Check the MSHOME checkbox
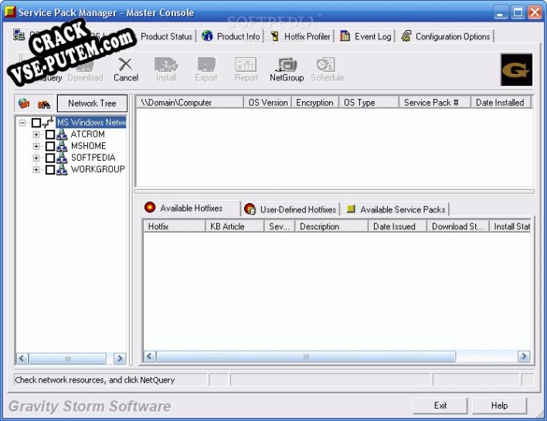Viewport: 547px width, 421px height. pos(50,146)
